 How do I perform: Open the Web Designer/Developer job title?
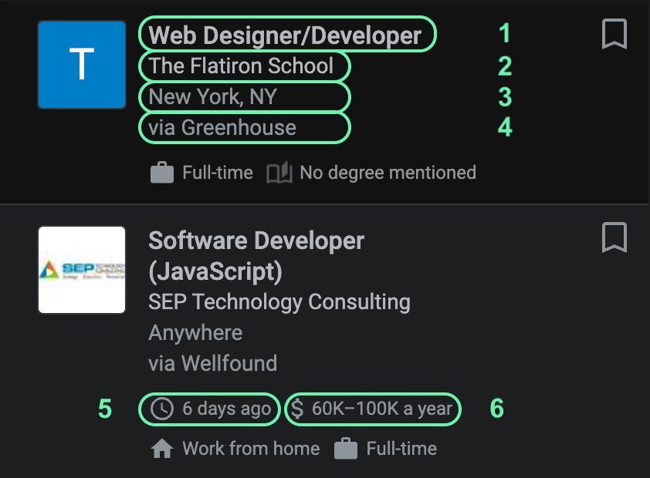click(285, 35)
